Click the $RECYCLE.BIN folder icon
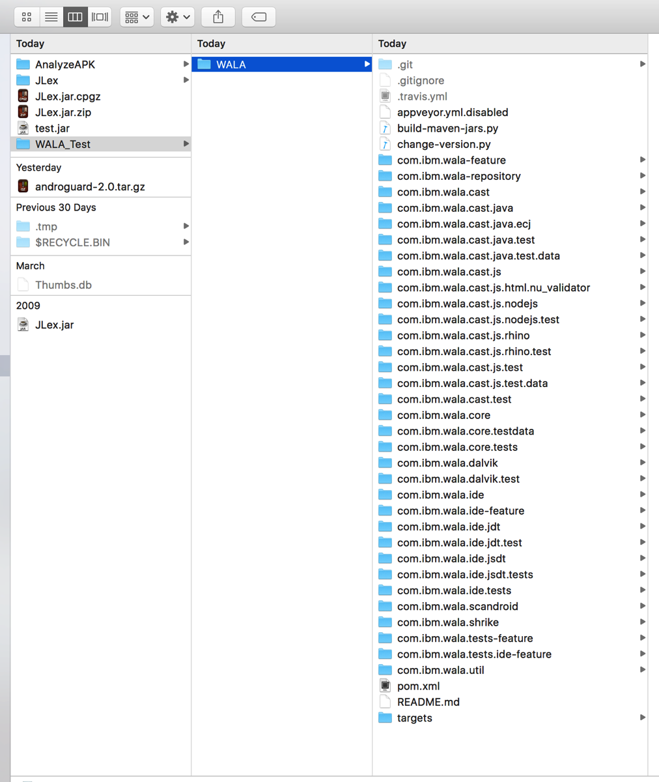The height and width of the screenshot is (782, 659). coord(23,242)
